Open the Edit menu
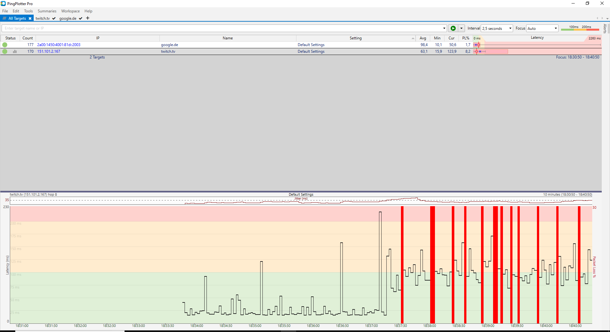The width and height of the screenshot is (610, 332). coord(16,11)
